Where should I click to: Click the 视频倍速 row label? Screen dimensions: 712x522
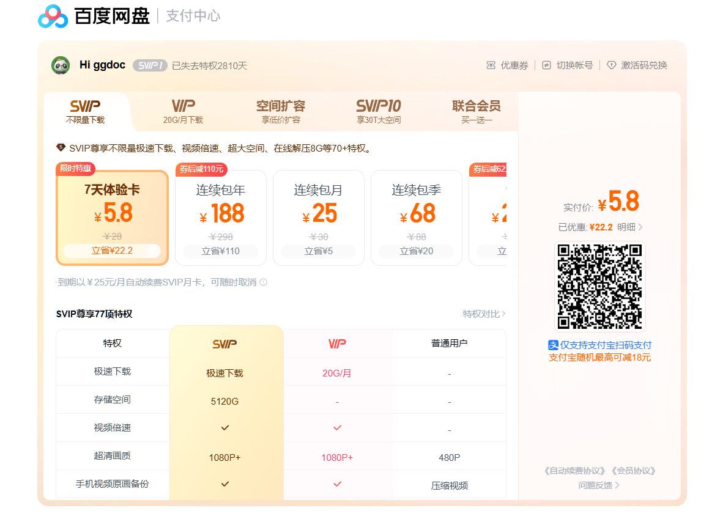(x=112, y=428)
